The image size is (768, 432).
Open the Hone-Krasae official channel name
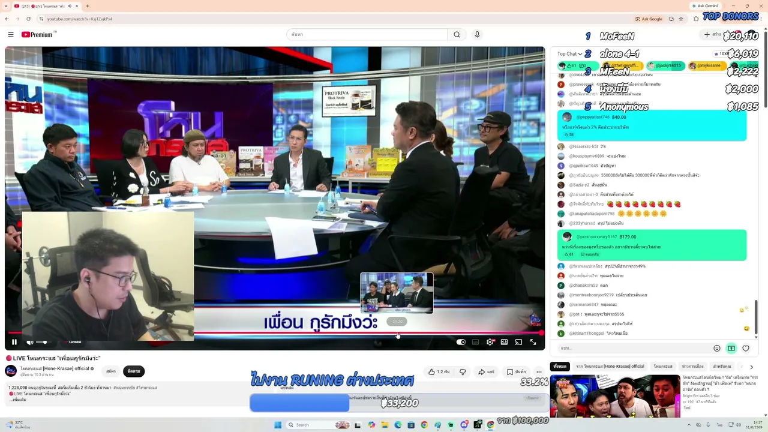tap(55, 369)
